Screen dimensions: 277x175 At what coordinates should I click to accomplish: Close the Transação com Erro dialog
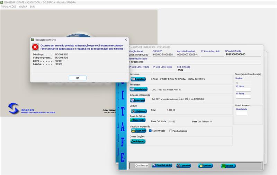point(126,40)
